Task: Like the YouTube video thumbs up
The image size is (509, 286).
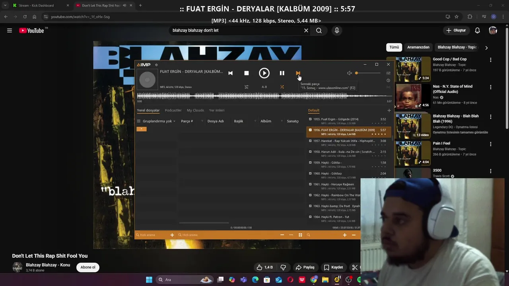Action: (x=265, y=267)
